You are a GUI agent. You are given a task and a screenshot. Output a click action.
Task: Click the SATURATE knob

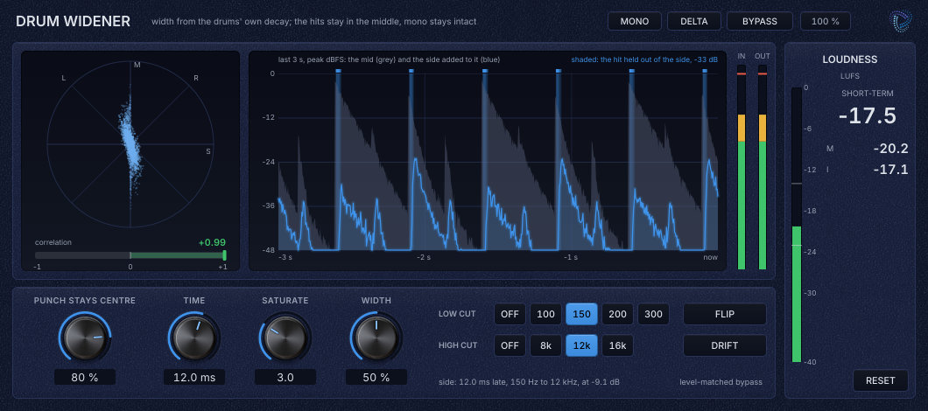pos(285,338)
